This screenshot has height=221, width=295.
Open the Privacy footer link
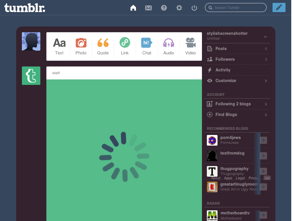click(254, 178)
